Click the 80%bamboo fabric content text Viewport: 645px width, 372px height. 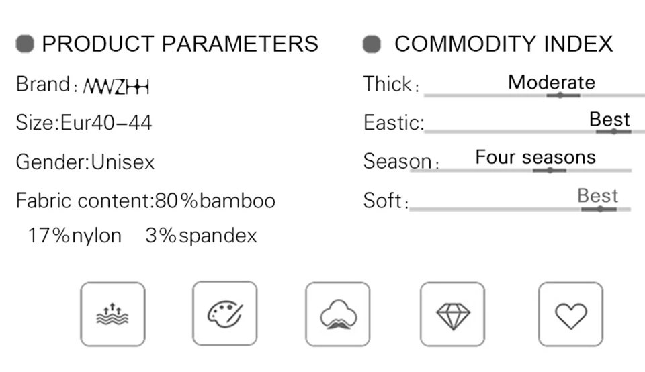[215, 201]
